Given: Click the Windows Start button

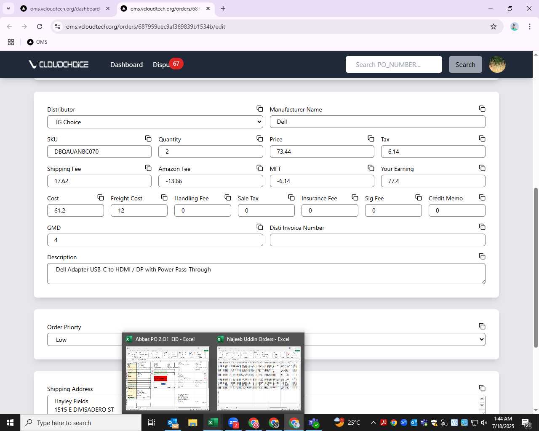Looking at the screenshot, I should (10, 423).
